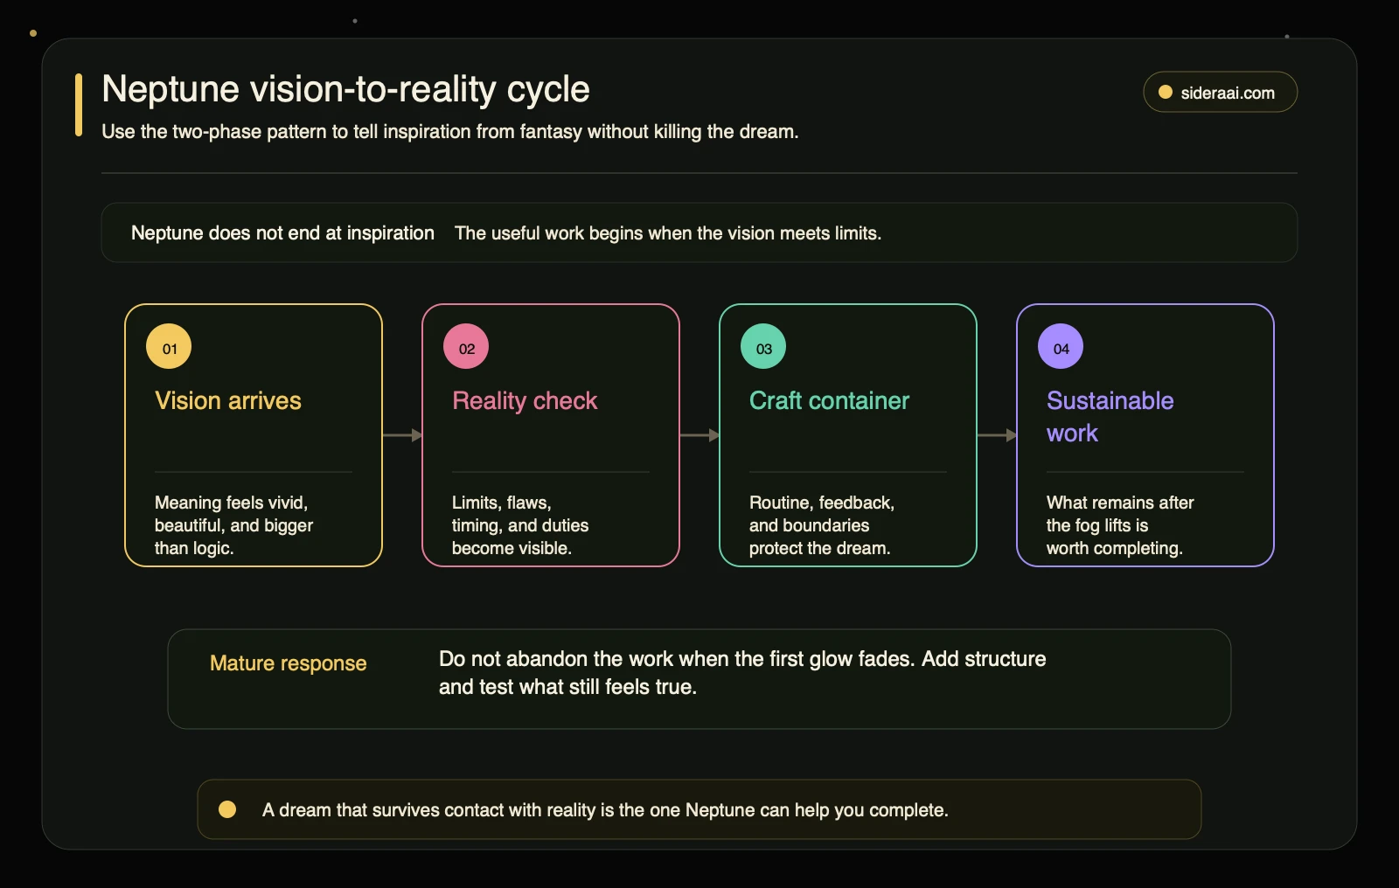This screenshot has width=1399, height=888.
Task: Click the yellow dot in sideraai.com badge
Action: [x=1165, y=92]
